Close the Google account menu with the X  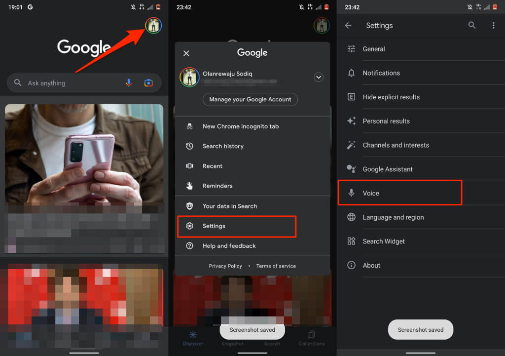(x=186, y=53)
